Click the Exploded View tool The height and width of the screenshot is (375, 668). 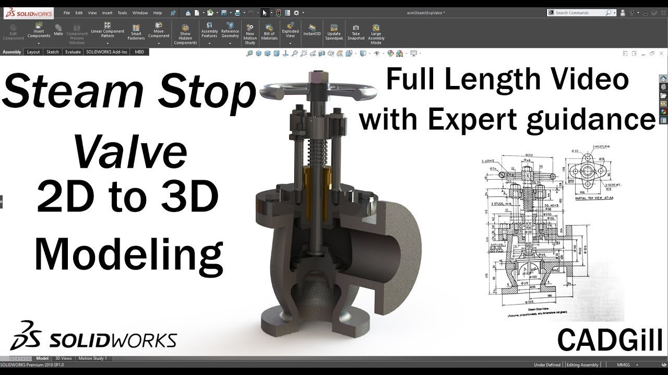pos(290,30)
